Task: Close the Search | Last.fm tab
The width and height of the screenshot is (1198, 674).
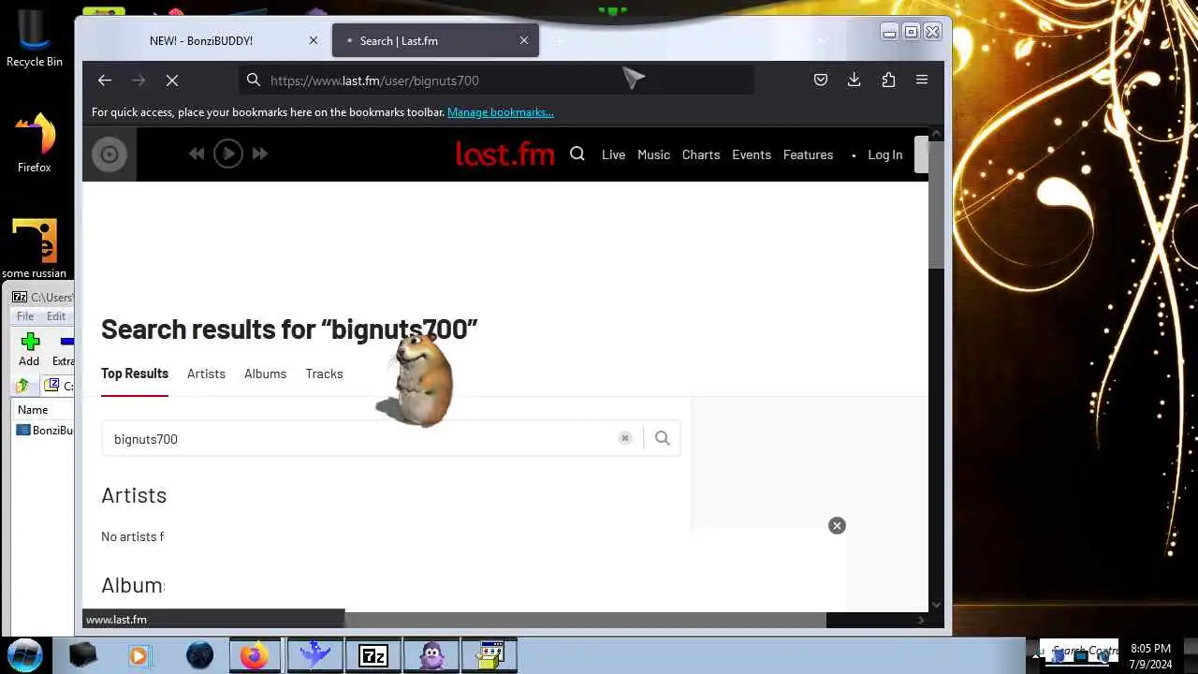Action: [524, 40]
